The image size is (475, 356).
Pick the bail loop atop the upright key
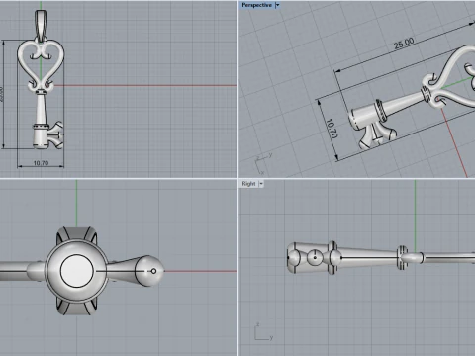point(41,26)
